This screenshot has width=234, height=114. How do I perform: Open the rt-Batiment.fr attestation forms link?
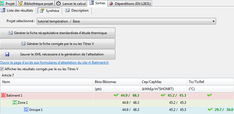click(54, 63)
